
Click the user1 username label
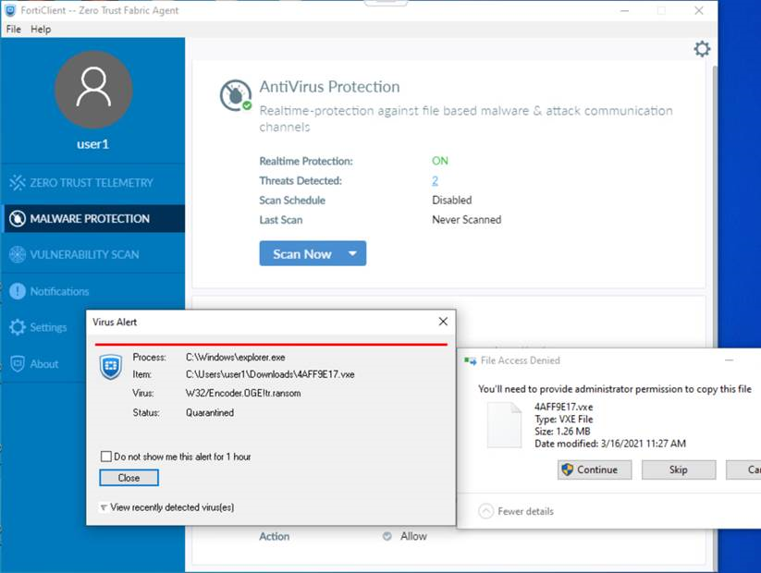pos(92,144)
